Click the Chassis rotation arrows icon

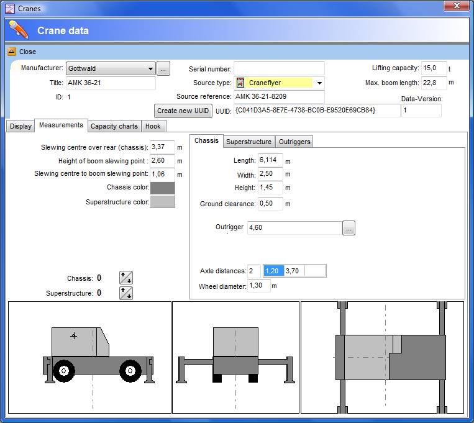125,278
